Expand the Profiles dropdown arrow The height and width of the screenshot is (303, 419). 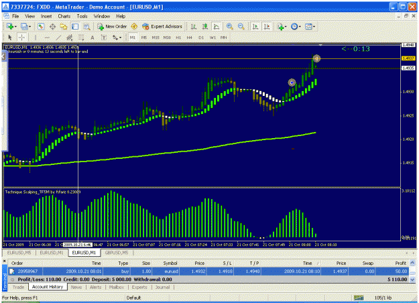tap(29, 27)
